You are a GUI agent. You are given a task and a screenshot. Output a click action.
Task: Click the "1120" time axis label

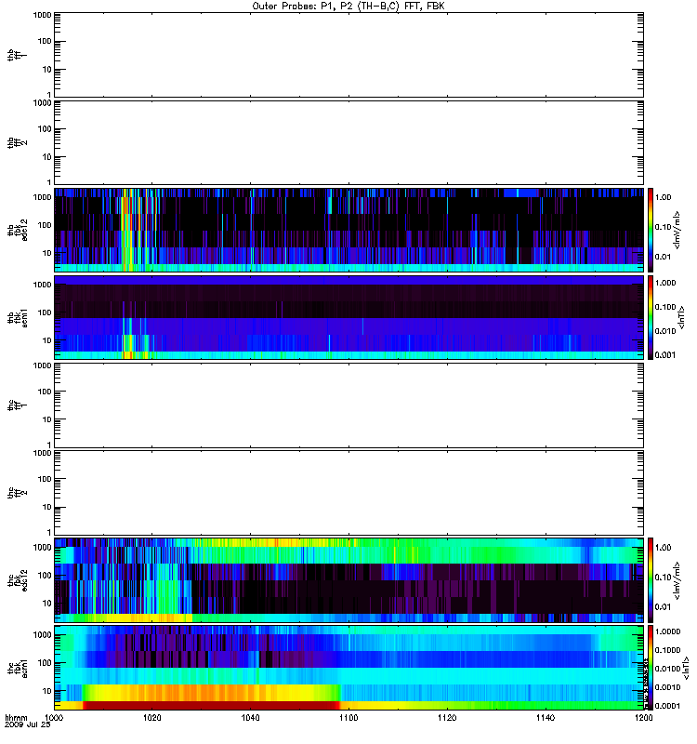[x=447, y=718]
